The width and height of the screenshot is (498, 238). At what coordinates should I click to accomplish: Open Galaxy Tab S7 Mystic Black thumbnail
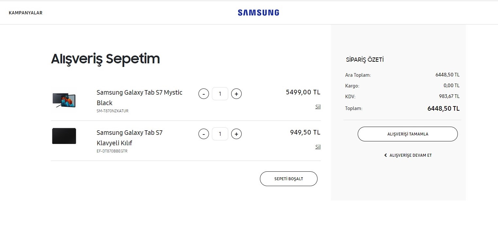tap(64, 101)
